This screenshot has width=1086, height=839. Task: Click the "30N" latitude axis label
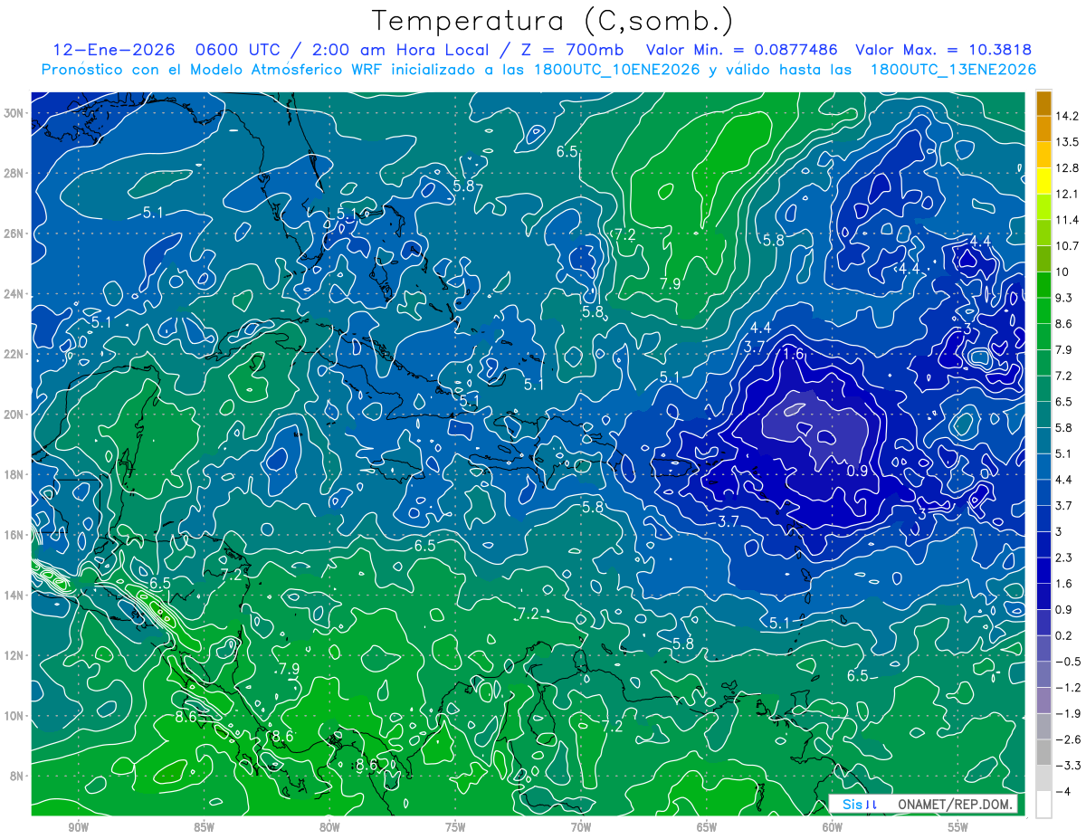(13, 113)
